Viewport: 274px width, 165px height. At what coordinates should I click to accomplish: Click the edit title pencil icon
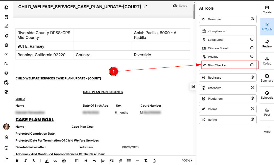pyautogui.click(x=145, y=7)
